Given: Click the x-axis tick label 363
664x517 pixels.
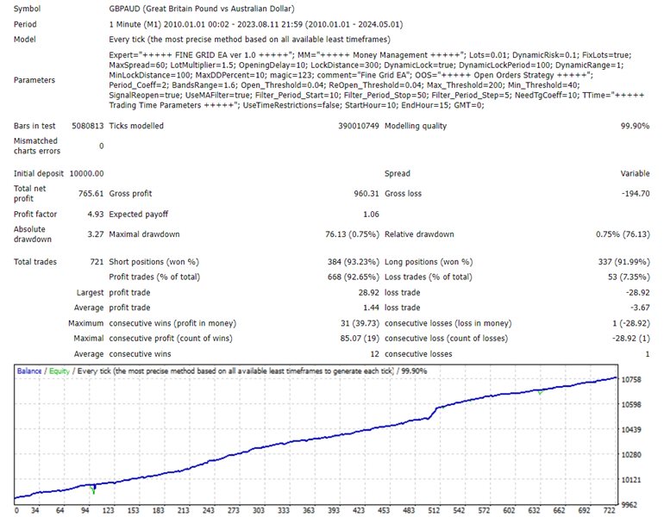Looking at the screenshot, I should 309,510.
